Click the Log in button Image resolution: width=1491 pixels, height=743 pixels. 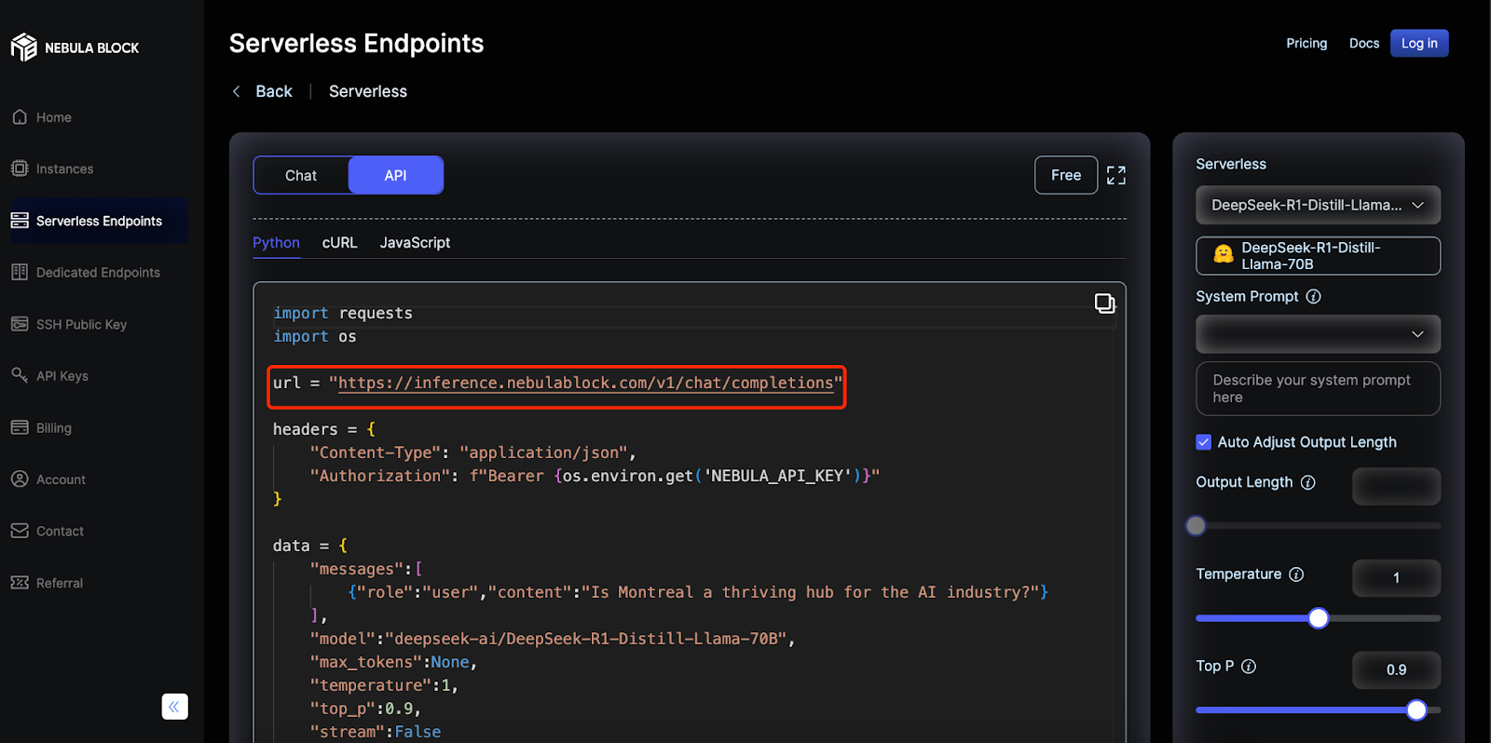point(1418,44)
